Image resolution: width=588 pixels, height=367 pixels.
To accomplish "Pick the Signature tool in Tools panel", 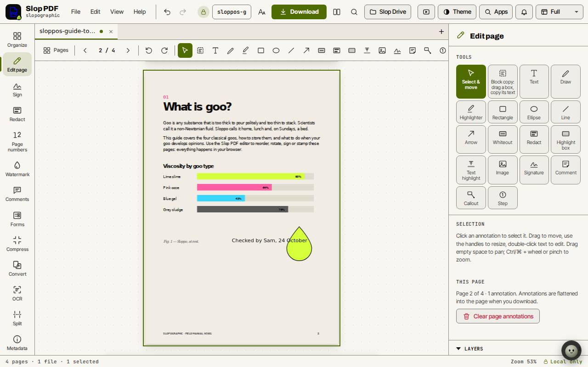I will pos(534,170).
